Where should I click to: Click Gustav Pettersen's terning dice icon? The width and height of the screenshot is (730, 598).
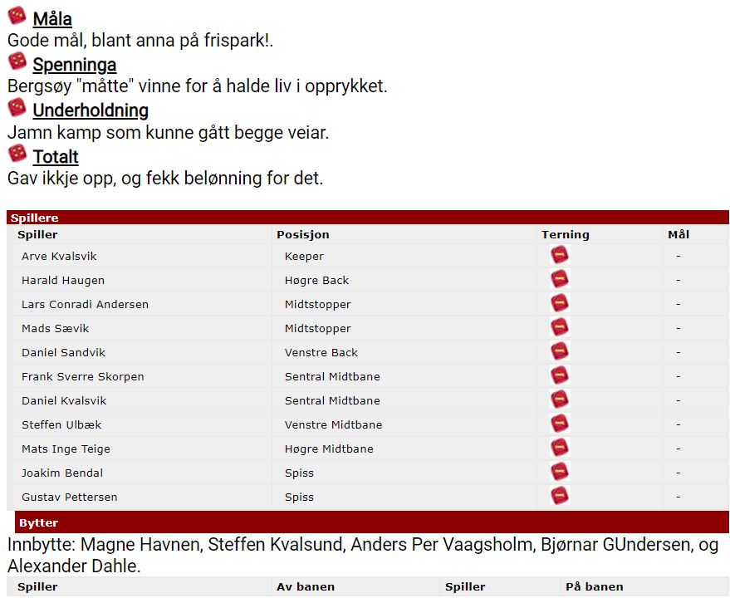pos(560,496)
